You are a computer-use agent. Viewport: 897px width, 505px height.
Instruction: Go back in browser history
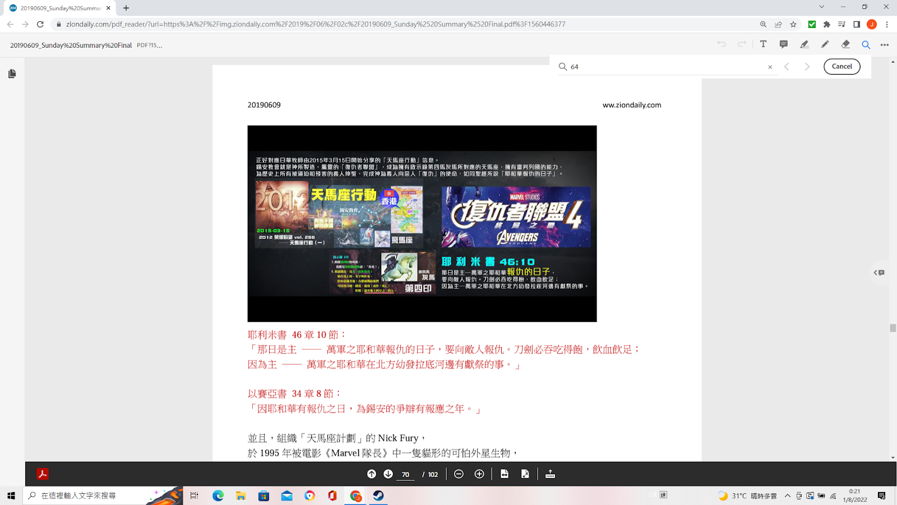pyautogui.click(x=10, y=24)
